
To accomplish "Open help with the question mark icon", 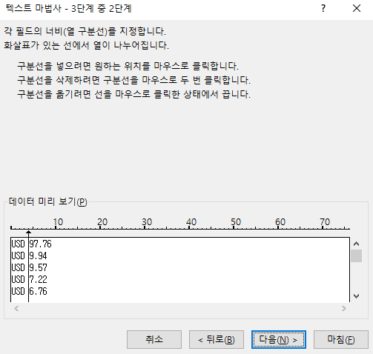I will tap(323, 9).
